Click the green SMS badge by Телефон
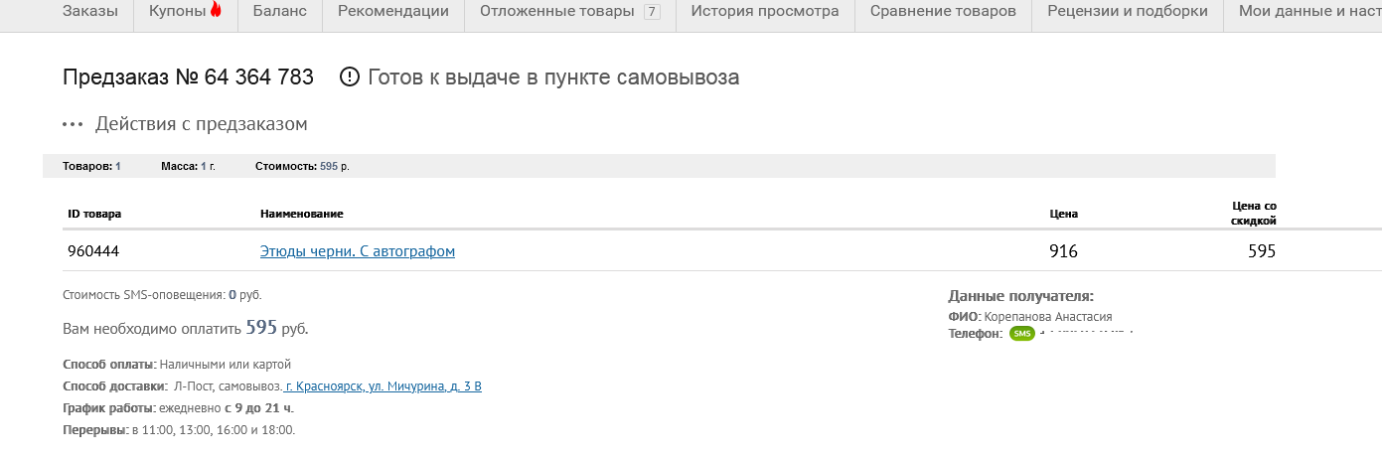Viewport: 1382px width, 461px height. coord(1022,334)
